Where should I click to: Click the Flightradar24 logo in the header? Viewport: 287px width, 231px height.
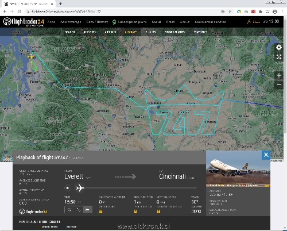[x=24, y=22]
